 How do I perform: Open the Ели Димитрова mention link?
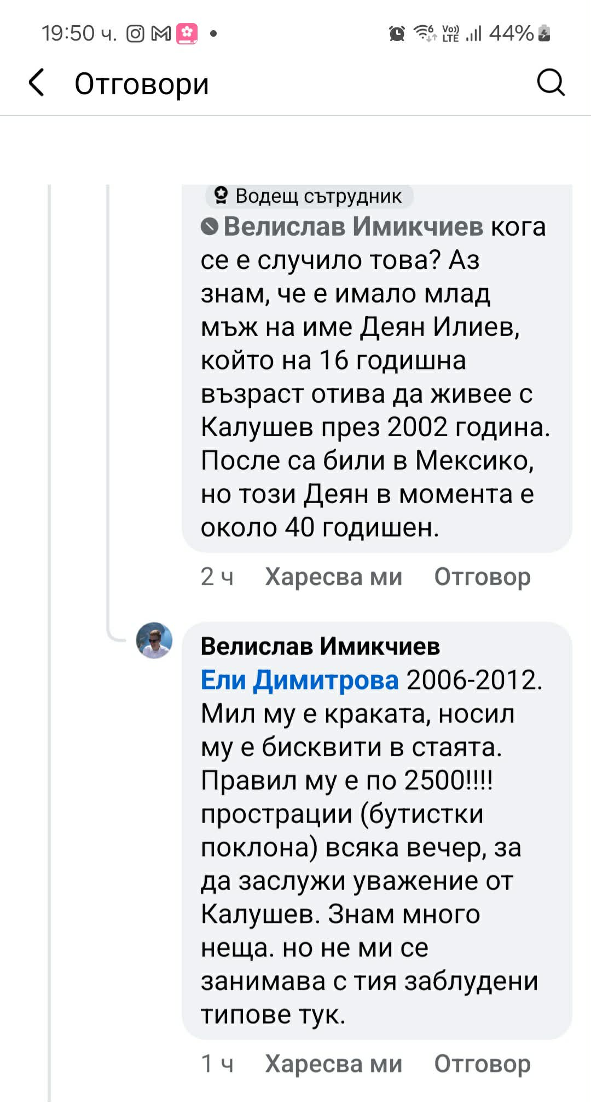pos(300,680)
